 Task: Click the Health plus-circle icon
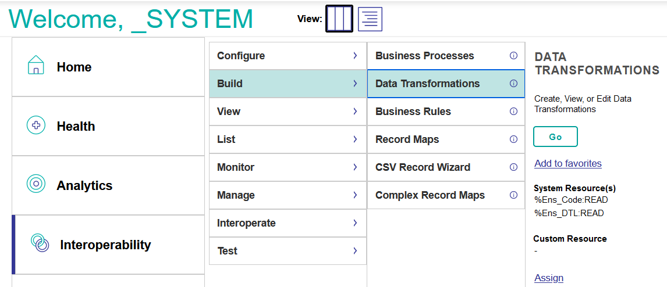click(36, 125)
